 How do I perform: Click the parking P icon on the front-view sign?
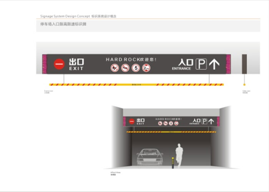201,64
